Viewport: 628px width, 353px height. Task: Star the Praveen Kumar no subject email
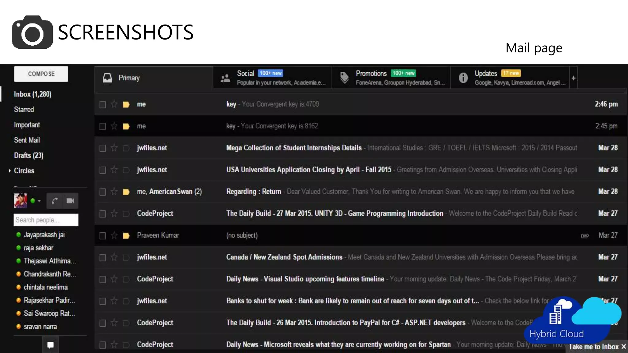(x=114, y=235)
